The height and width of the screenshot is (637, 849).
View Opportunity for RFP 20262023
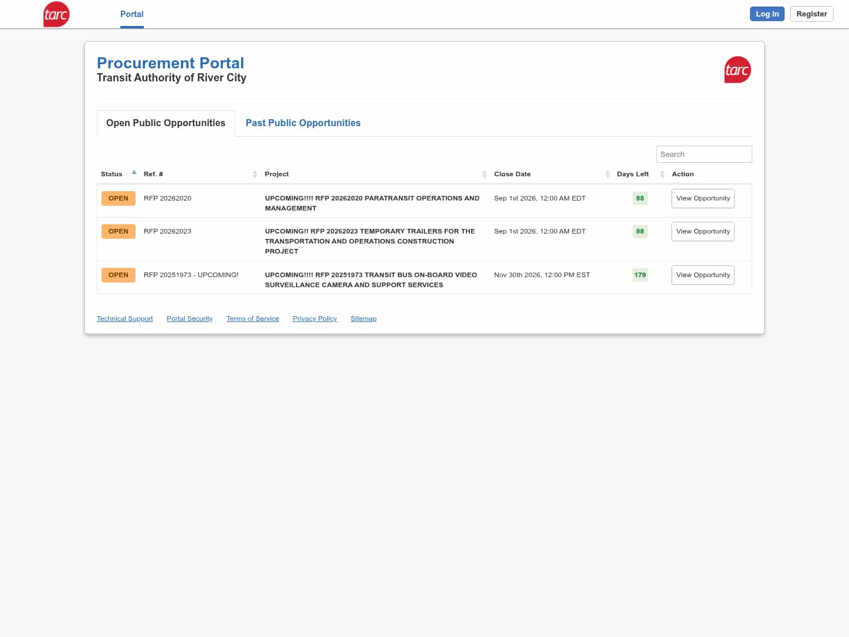click(x=703, y=232)
